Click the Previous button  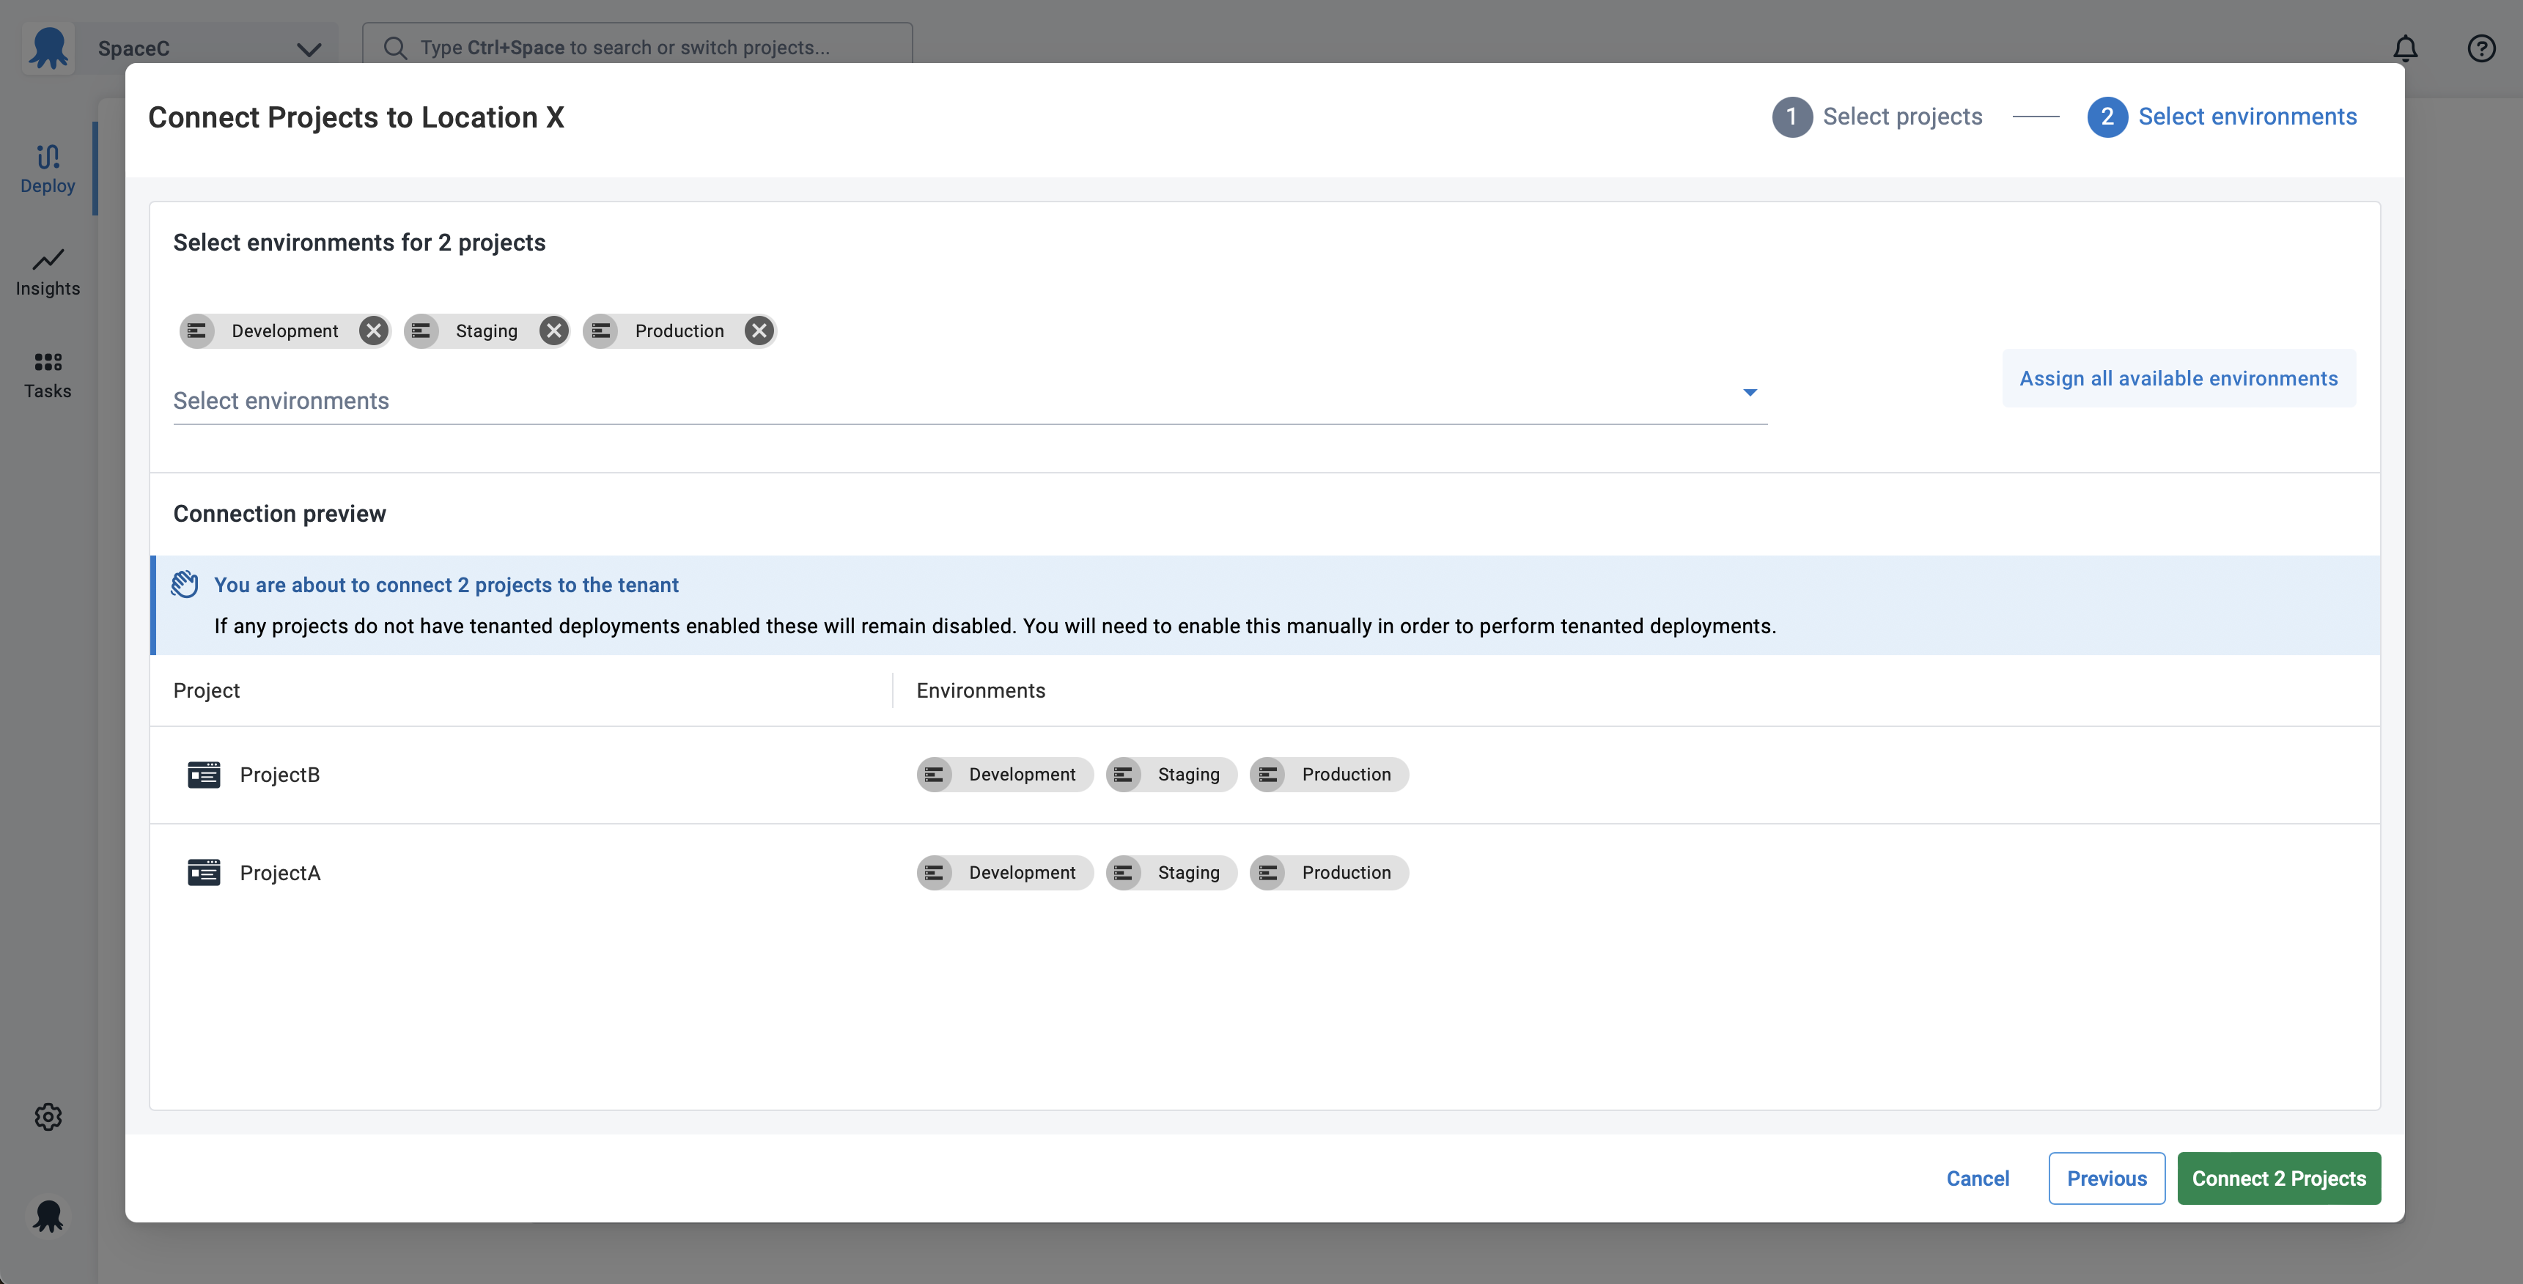2106,1178
